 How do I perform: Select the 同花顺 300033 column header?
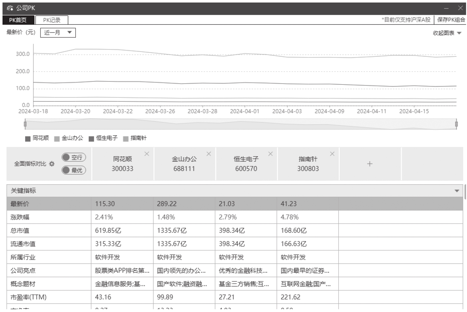123,164
